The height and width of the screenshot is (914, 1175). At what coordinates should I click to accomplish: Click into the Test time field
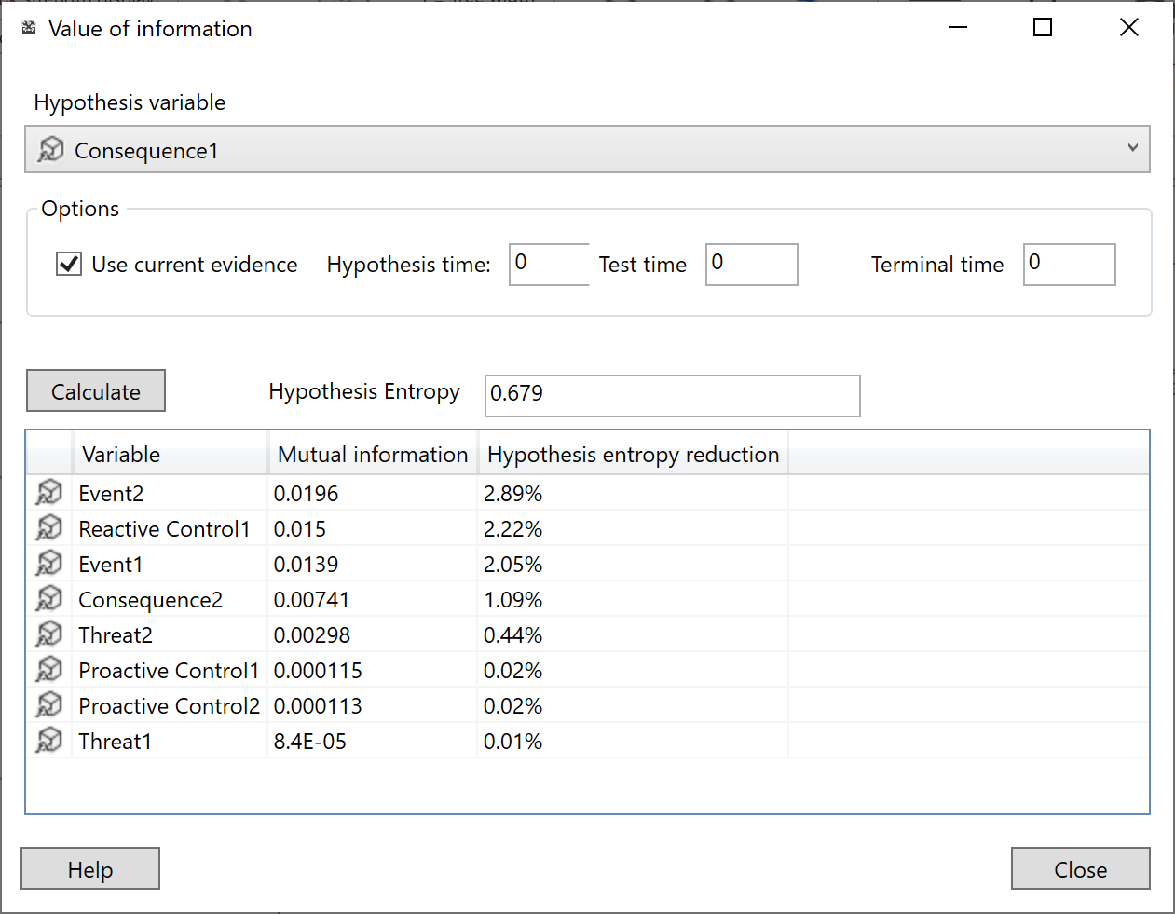coord(751,265)
